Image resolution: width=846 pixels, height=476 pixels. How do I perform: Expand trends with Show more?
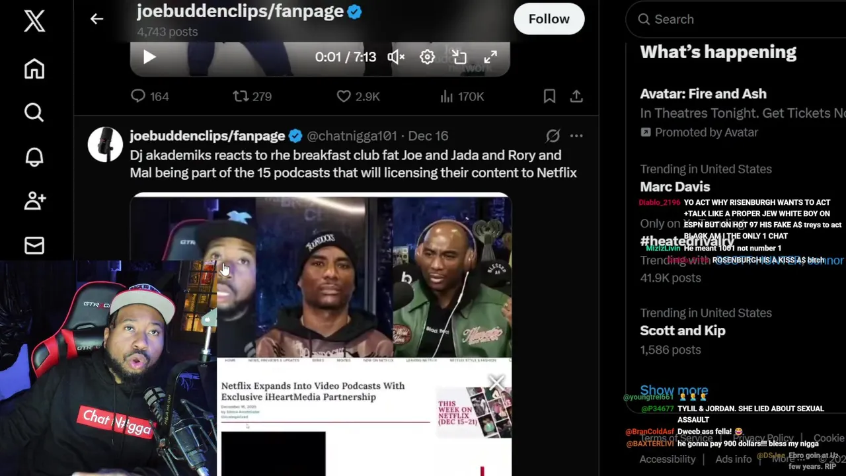pyautogui.click(x=673, y=391)
